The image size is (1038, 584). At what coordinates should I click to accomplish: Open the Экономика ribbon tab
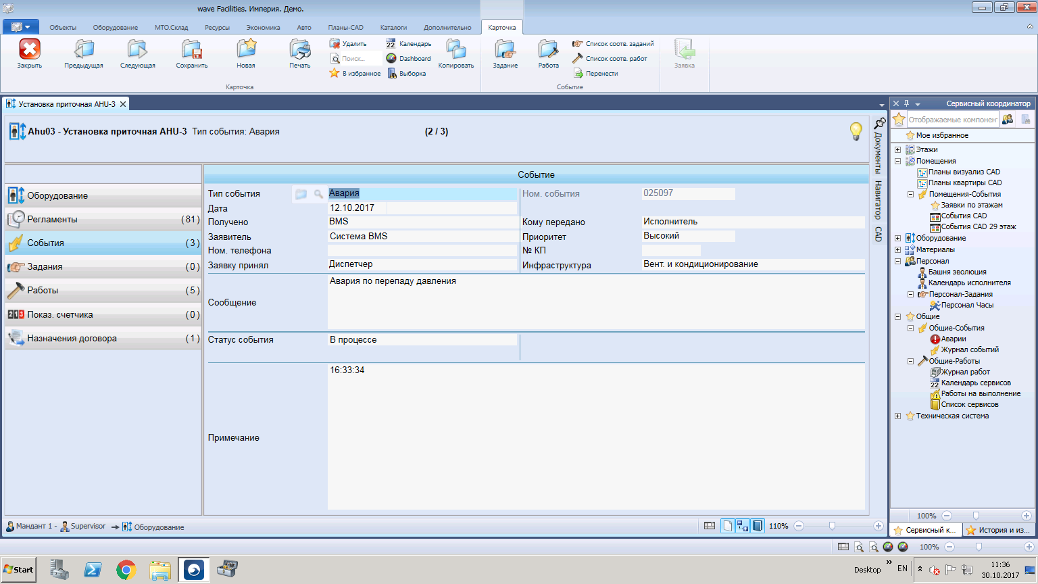click(263, 28)
